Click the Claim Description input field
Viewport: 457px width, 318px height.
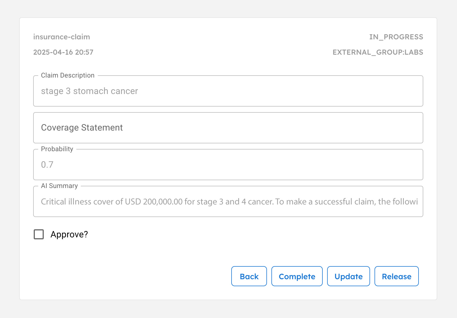pyautogui.click(x=228, y=91)
